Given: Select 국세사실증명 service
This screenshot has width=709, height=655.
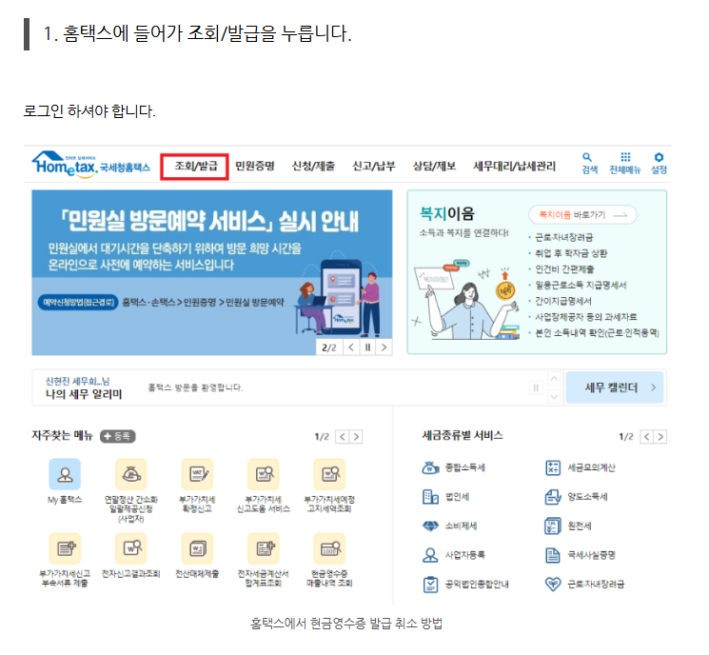Looking at the screenshot, I should click(x=581, y=555).
